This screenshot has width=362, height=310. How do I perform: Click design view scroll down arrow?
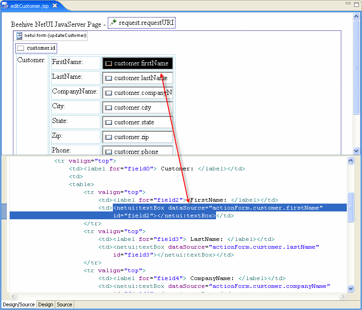click(356, 151)
